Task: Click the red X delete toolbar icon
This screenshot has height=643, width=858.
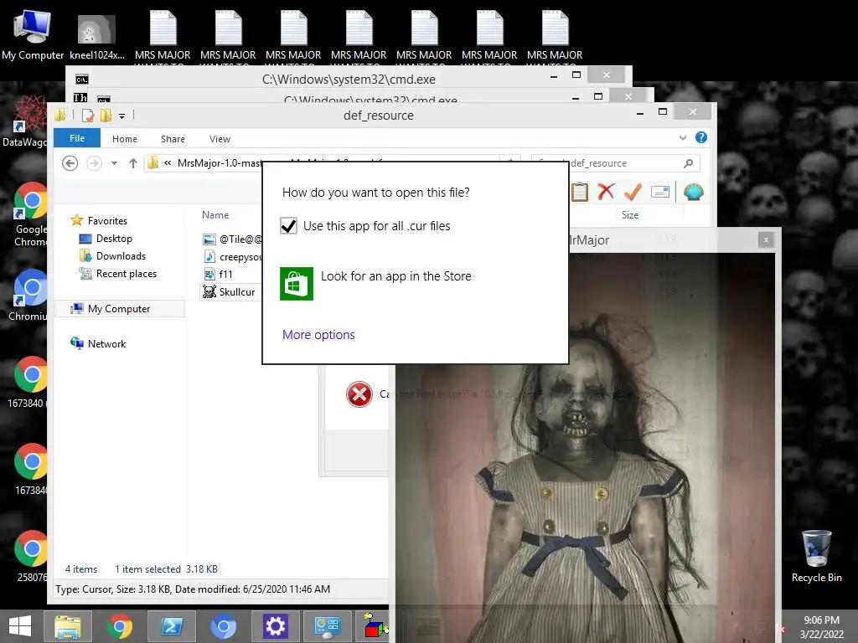Action: (x=606, y=192)
